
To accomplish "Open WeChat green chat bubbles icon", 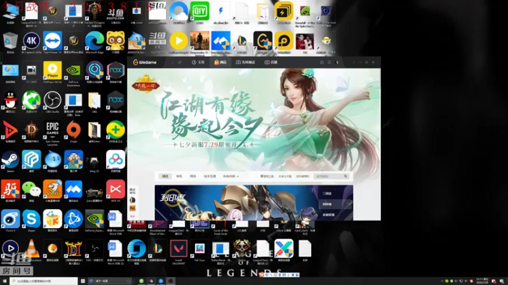I will click(31, 191).
